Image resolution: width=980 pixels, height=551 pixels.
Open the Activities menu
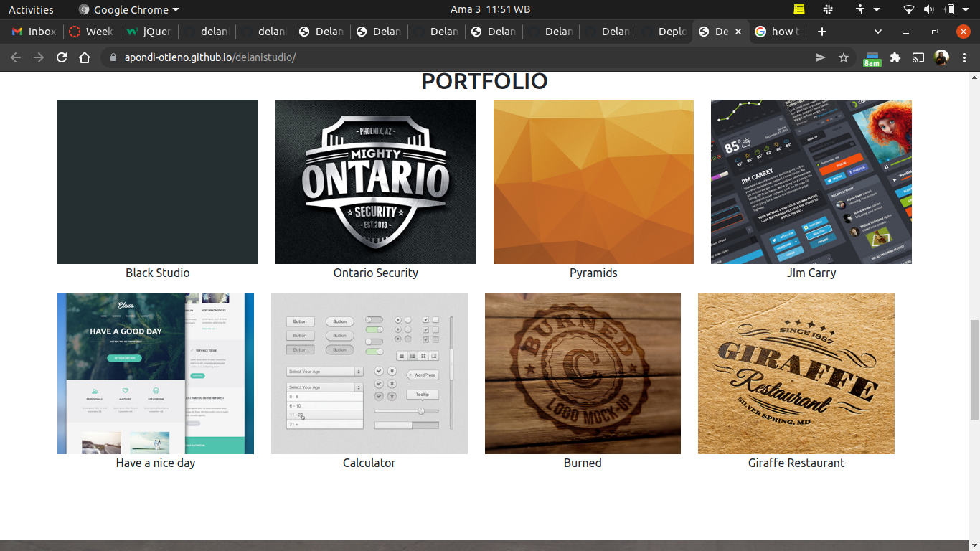[x=31, y=9]
